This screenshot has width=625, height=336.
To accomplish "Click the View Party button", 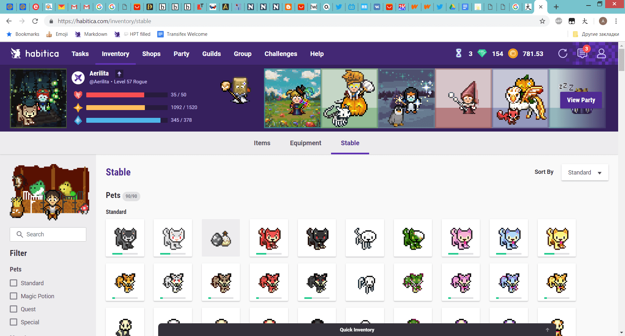I will click(x=581, y=100).
